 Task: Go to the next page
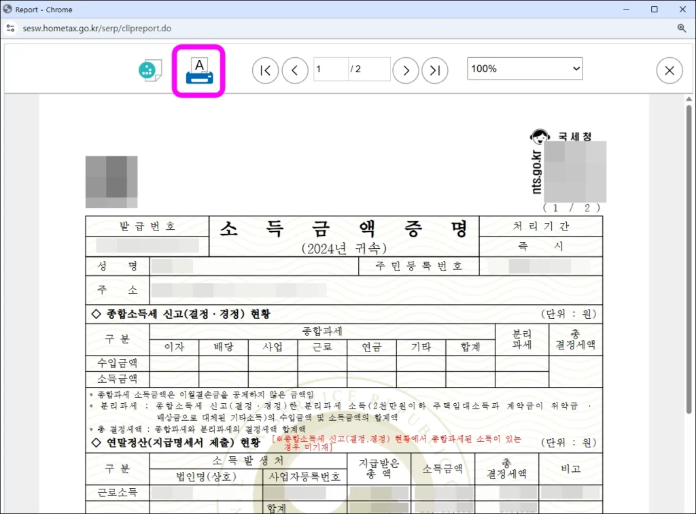click(x=406, y=70)
